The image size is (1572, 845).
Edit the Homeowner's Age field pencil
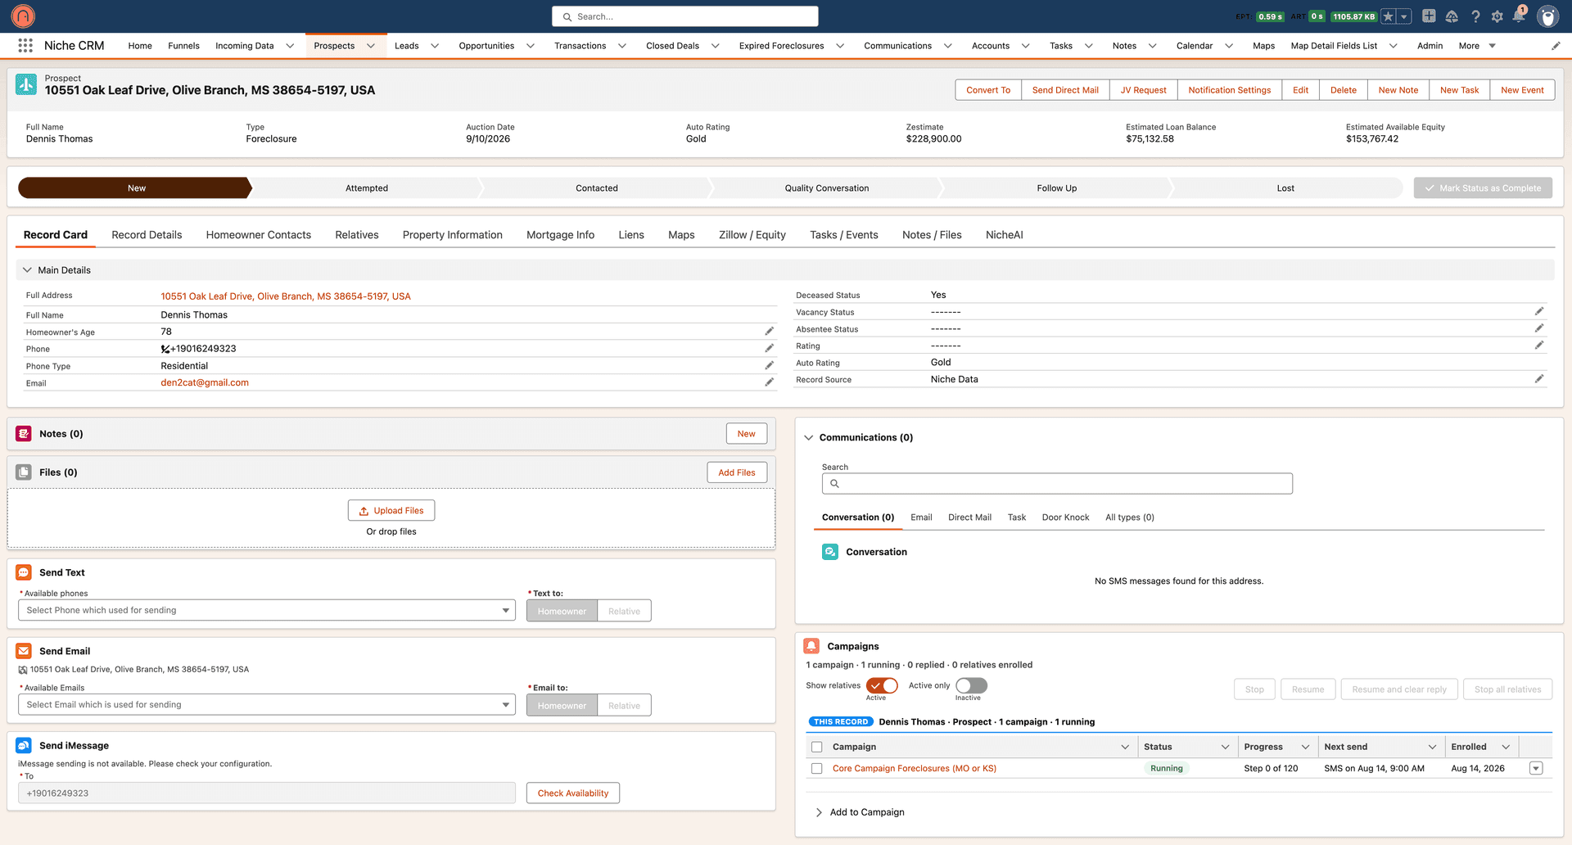click(x=770, y=332)
